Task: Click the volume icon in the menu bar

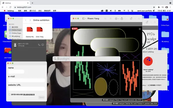Action: pyautogui.click(x=111, y=11)
